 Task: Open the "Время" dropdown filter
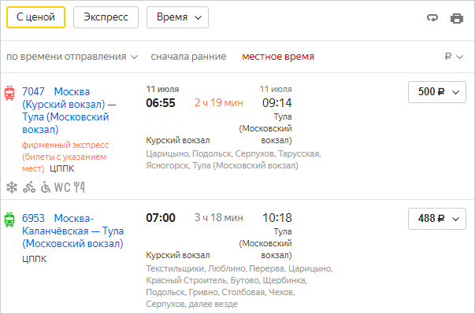tap(177, 17)
